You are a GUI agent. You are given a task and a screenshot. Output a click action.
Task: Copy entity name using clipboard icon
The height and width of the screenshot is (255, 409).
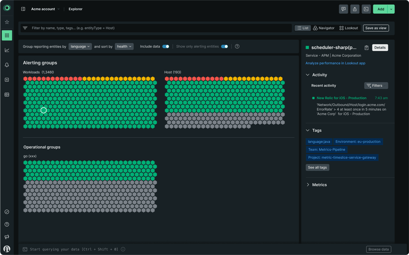tap(366, 48)
